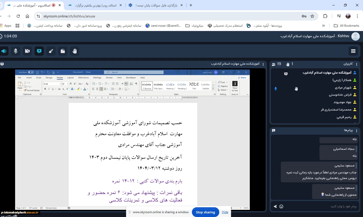Toggle Bold formatting in Word ribbon
Image resolution: width=363 pixels, height=217 pixels.
[45, 89]
